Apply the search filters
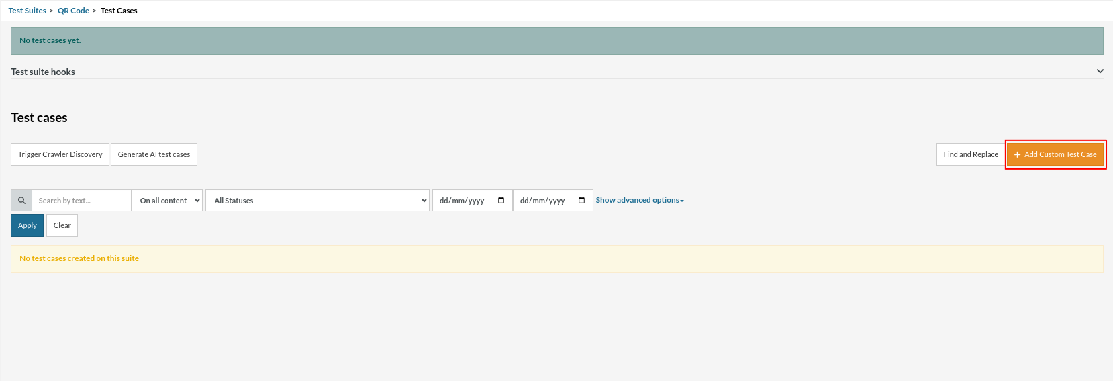Image resolution: width=1113 pixels, height=381 pixels. pos(28,225)
